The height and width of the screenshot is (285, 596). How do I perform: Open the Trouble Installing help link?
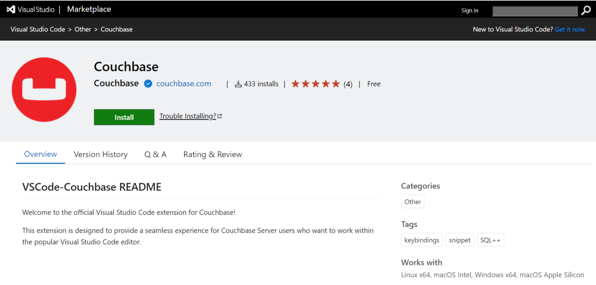click(x=187, y=116)
